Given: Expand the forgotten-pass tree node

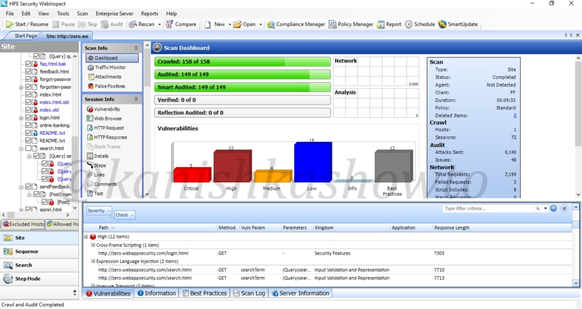Looking at the screenshot, I should coord(21,87).
